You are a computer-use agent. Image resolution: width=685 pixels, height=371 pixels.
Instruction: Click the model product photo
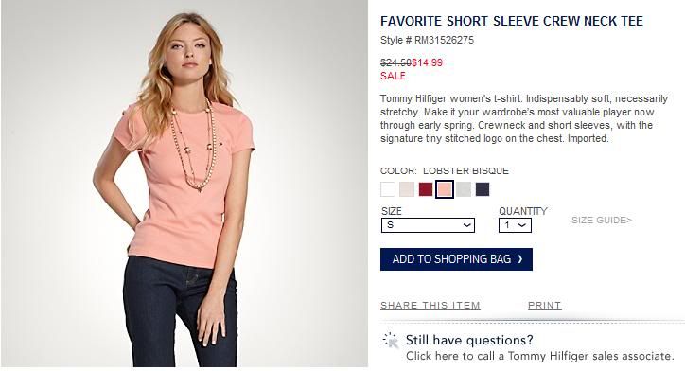[184, 184]
